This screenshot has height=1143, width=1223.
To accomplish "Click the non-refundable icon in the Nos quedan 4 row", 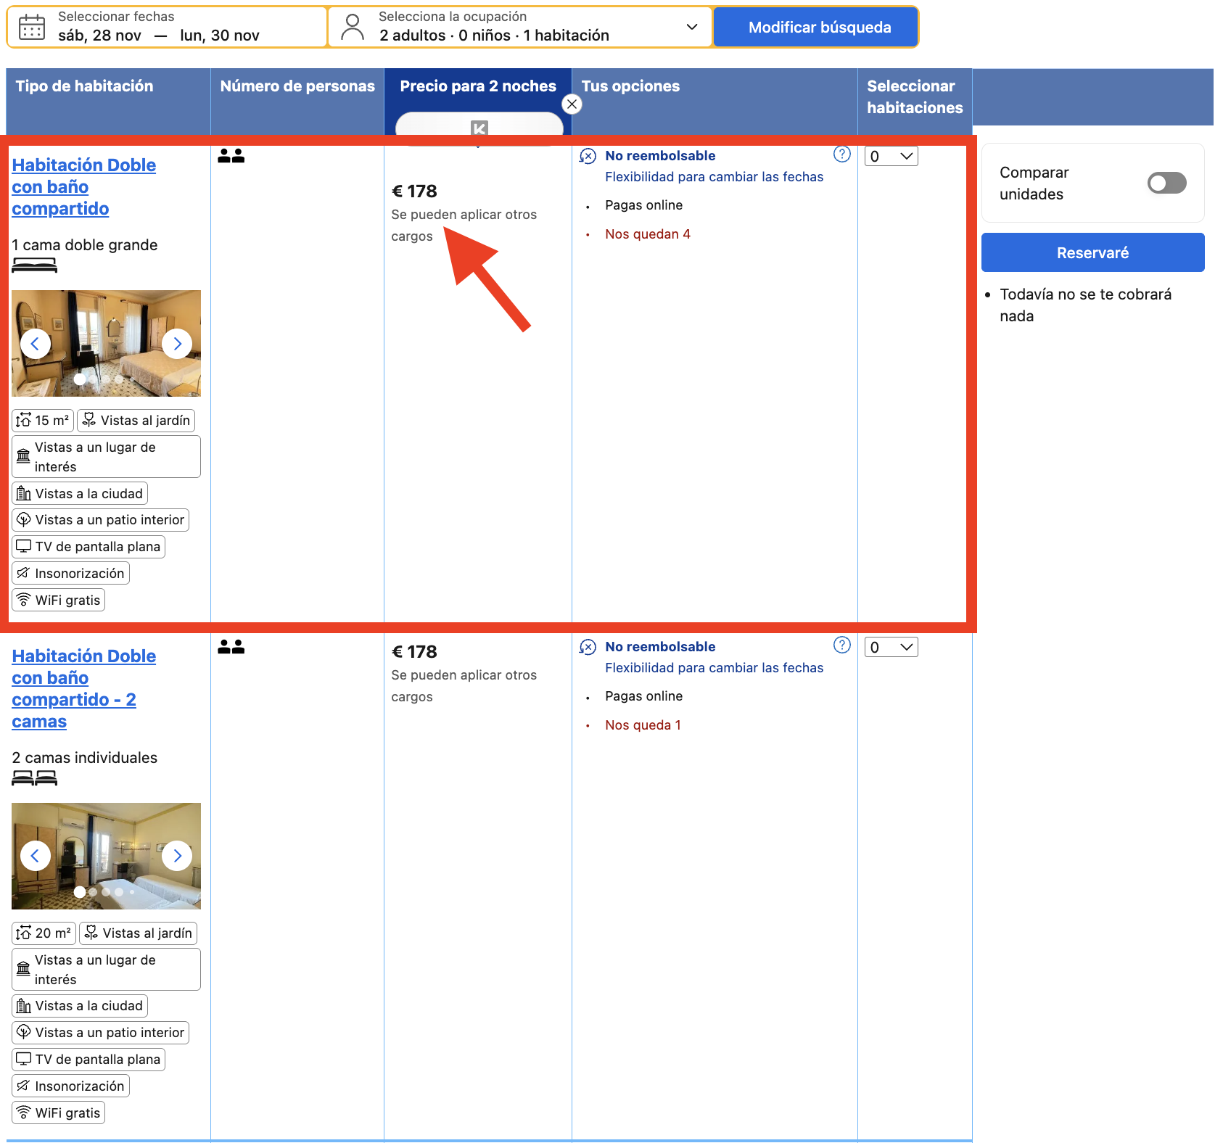I will pos(588,156).
